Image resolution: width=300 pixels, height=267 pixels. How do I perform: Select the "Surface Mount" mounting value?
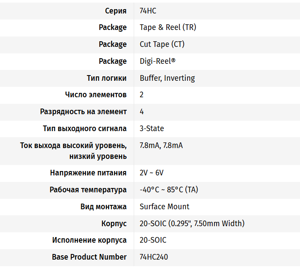click(165, 207)
